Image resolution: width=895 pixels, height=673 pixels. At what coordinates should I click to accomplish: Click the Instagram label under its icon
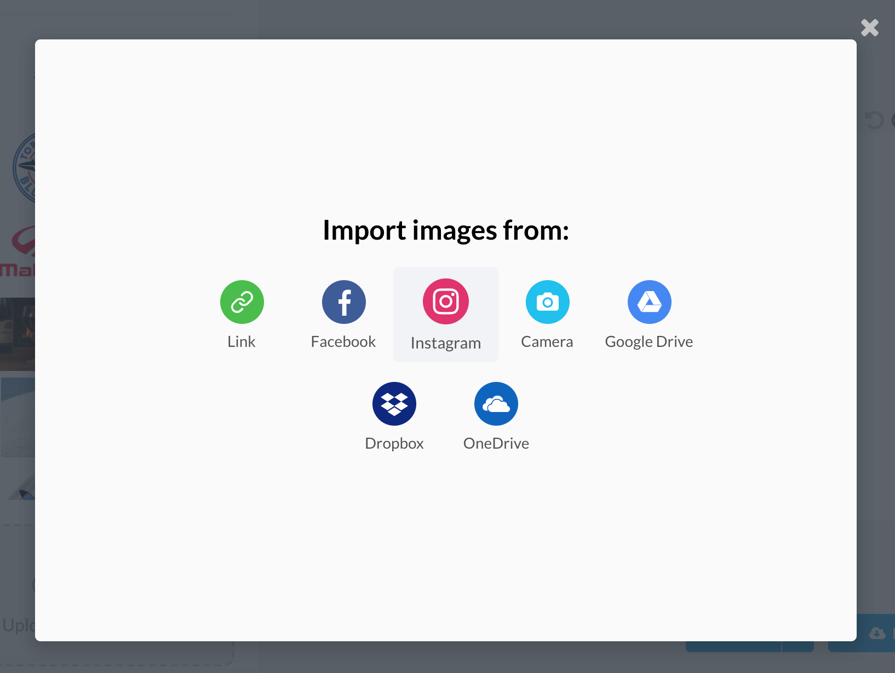coord(445,343)
